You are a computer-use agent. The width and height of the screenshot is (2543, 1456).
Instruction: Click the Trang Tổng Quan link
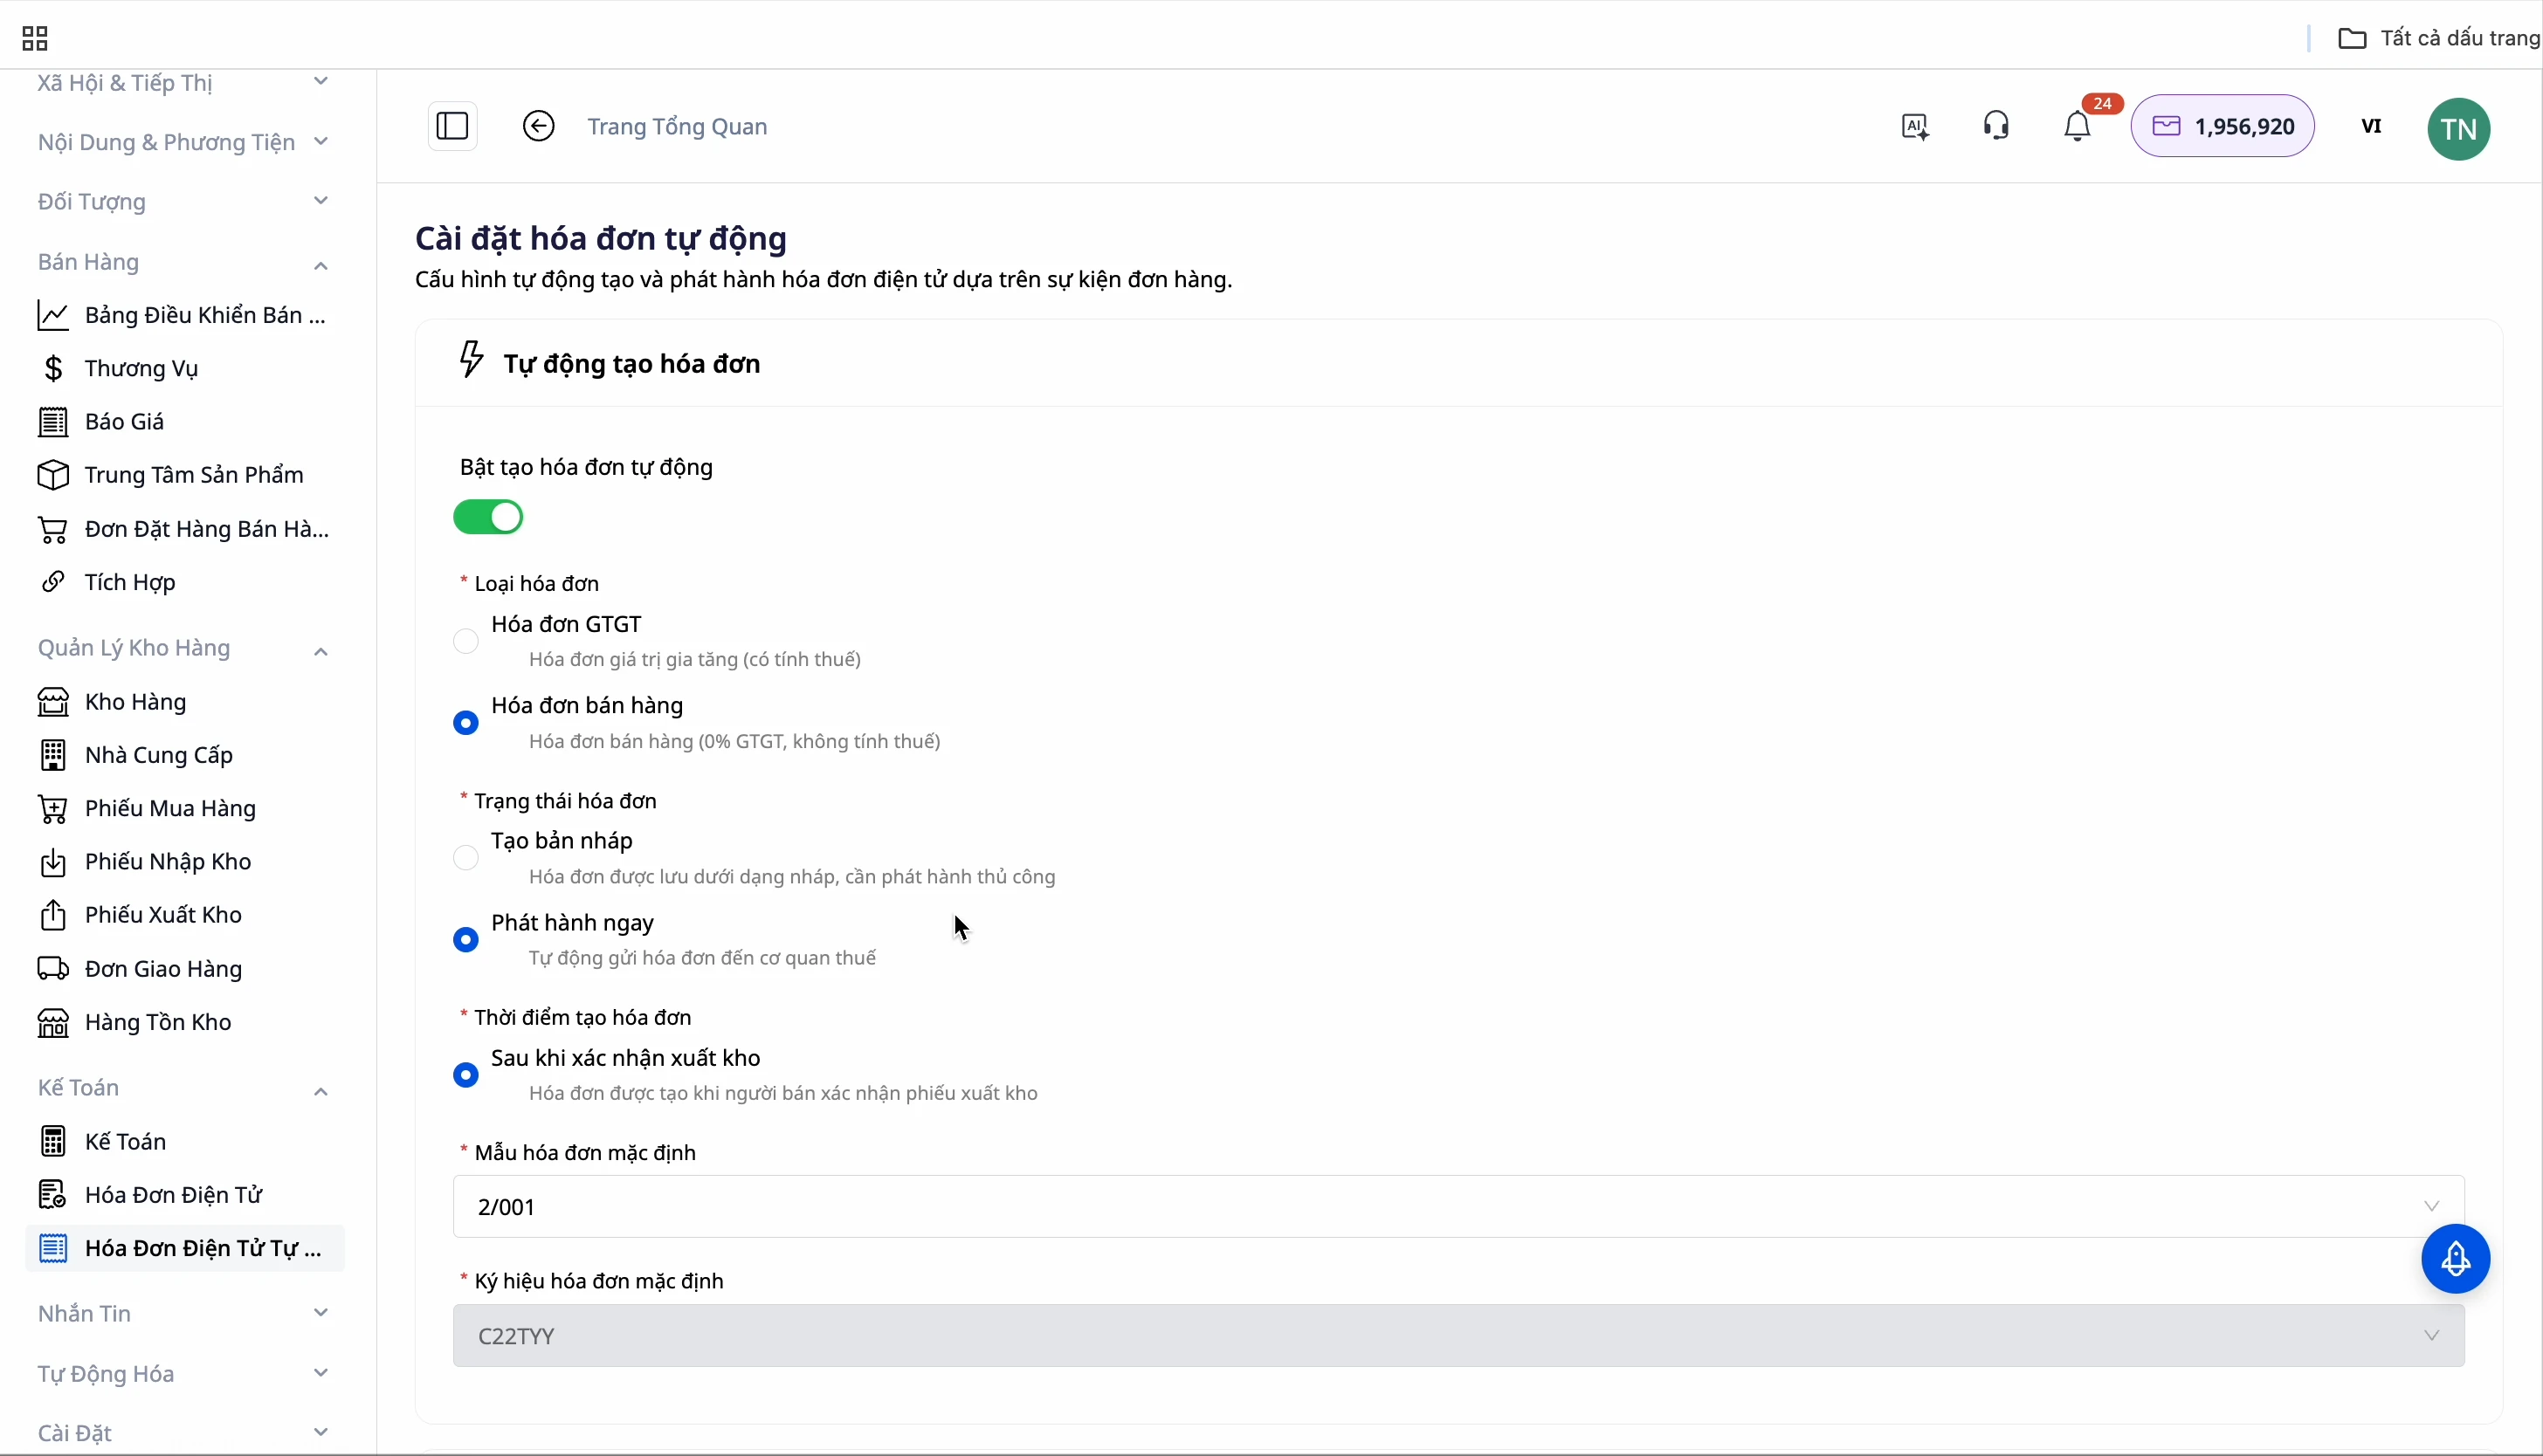678,127
